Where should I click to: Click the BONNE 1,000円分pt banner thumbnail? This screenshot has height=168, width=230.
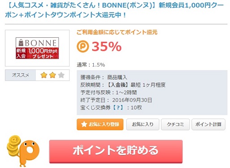(37, 48)
